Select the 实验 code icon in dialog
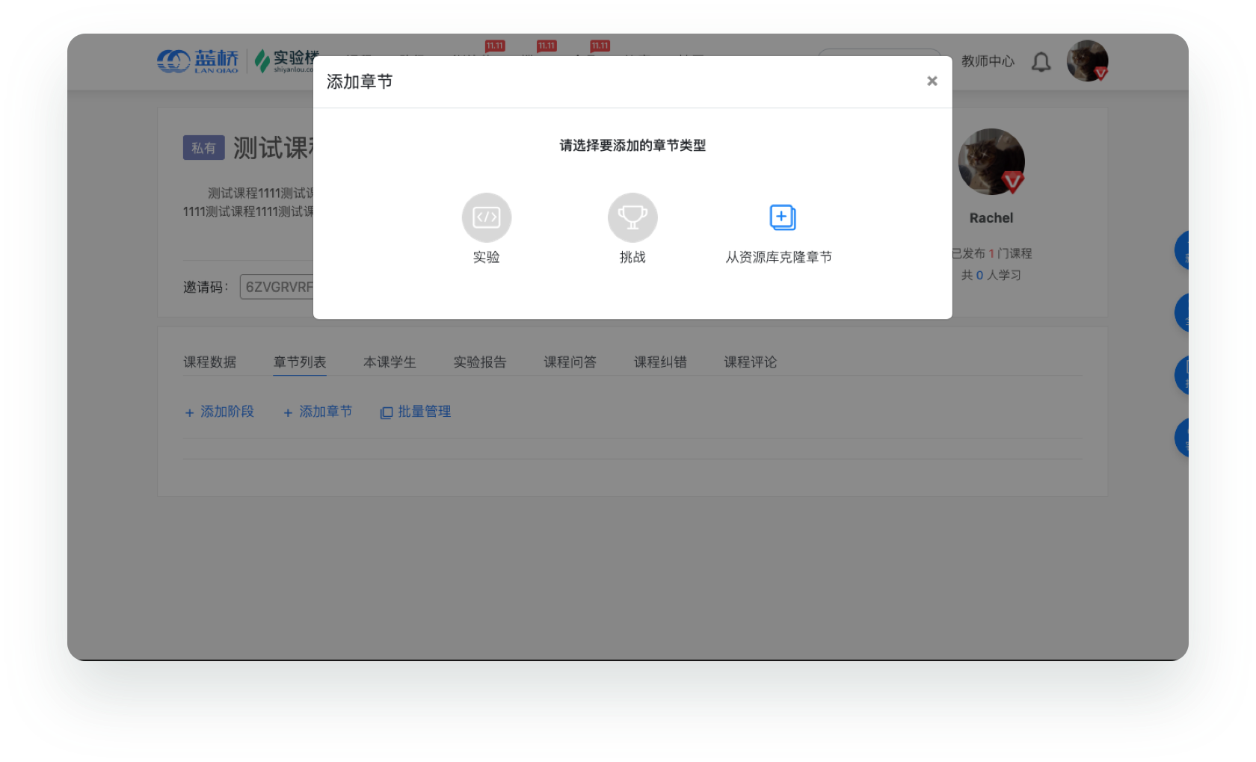This screenshot has height=762, width=1256. 486,217
